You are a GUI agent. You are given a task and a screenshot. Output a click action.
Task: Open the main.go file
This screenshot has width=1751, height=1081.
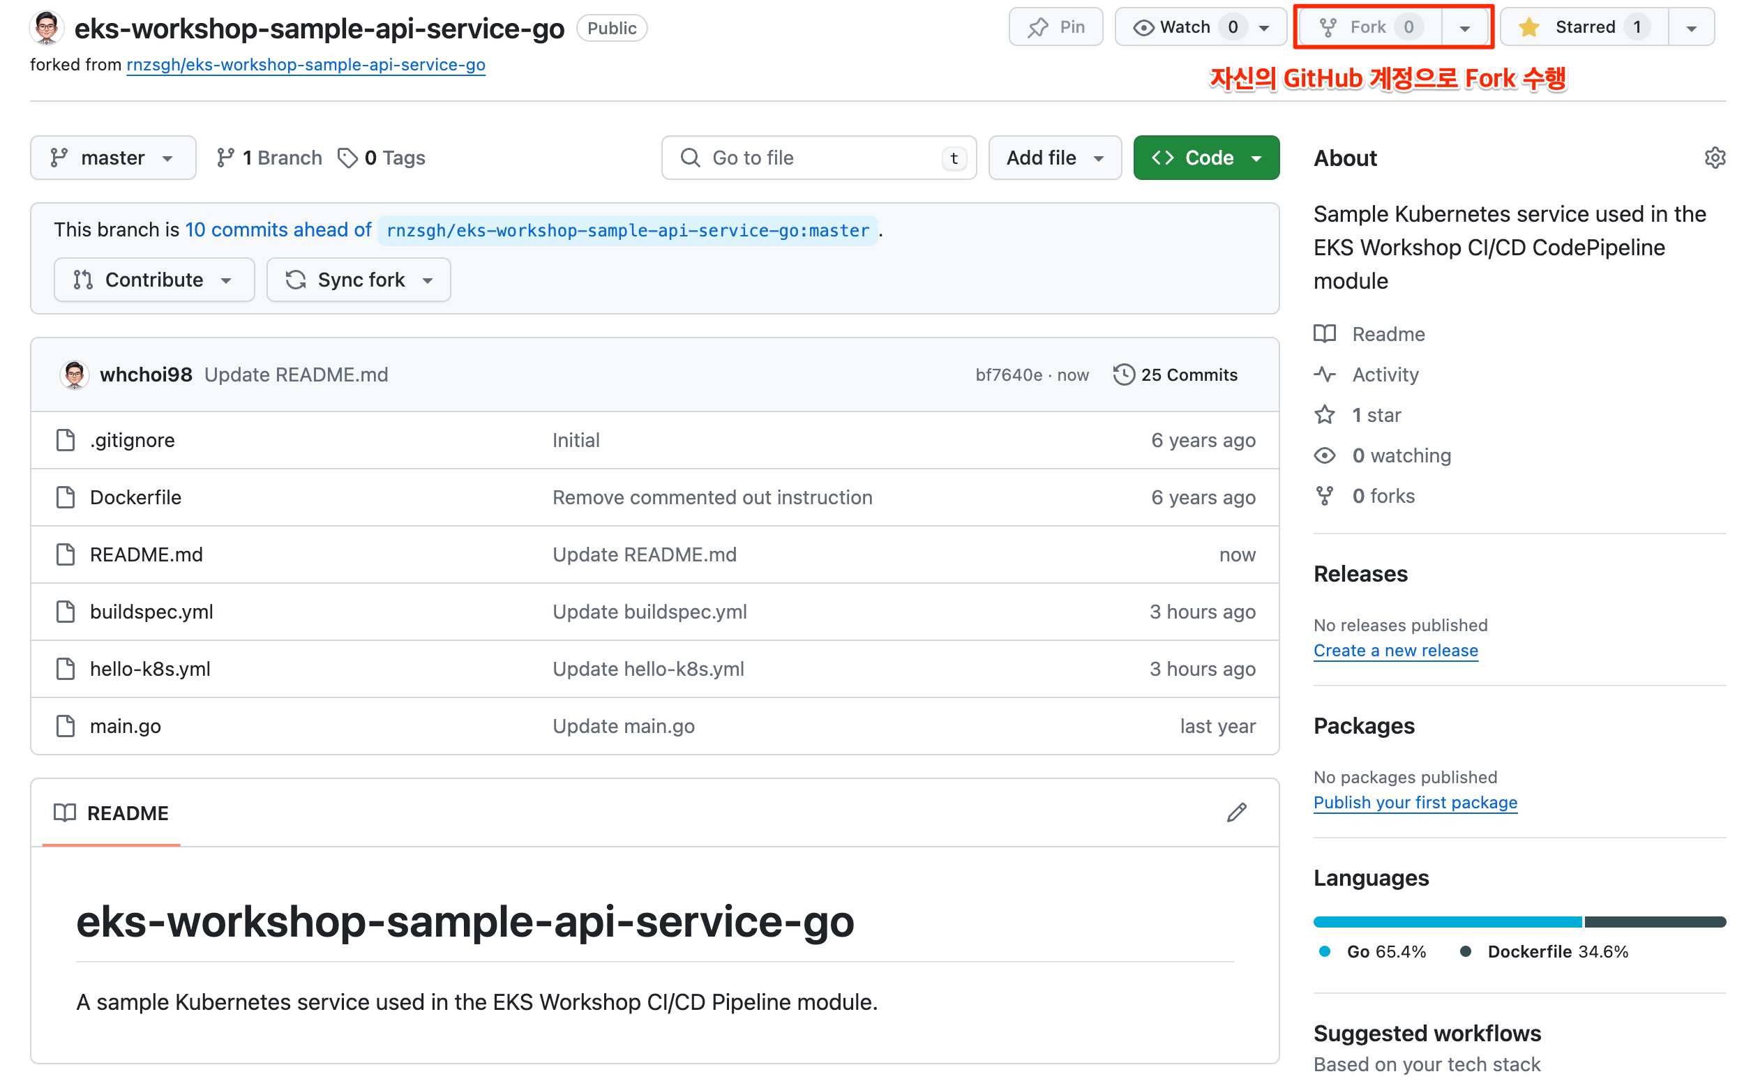pos(126,727)
